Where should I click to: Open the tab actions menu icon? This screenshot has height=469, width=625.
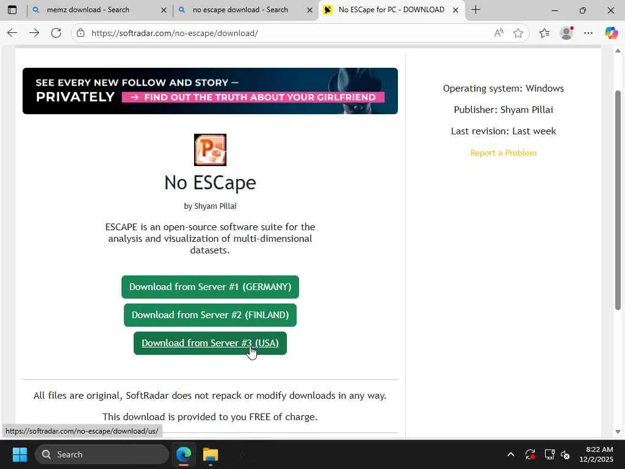[12, 10]
